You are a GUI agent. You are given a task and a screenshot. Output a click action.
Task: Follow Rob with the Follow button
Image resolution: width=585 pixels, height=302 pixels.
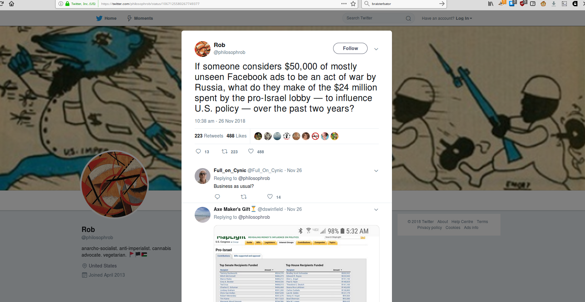[x=350, y=48]
